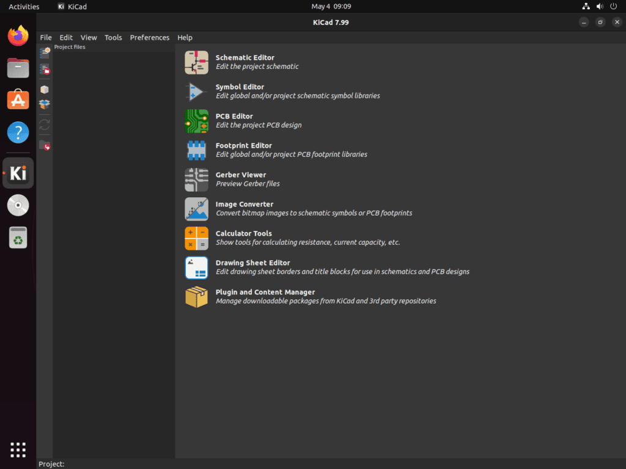
Task: Open the View menu
Action: tap(89, 37)
